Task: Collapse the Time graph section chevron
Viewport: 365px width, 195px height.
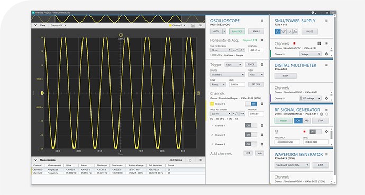Action: click(35, 25)
